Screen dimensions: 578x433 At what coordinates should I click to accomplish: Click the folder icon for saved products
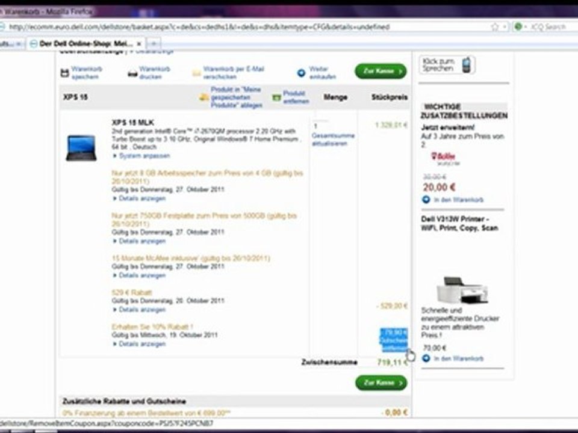[204, 97]
